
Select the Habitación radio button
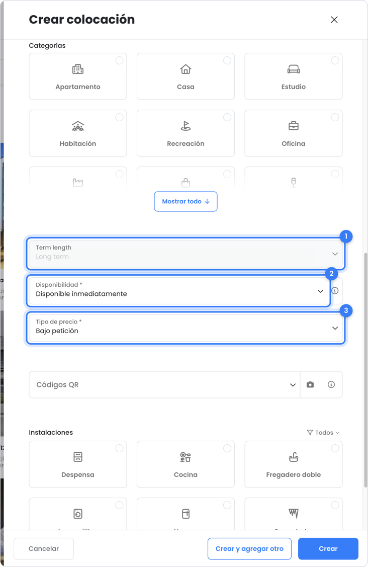119,117
